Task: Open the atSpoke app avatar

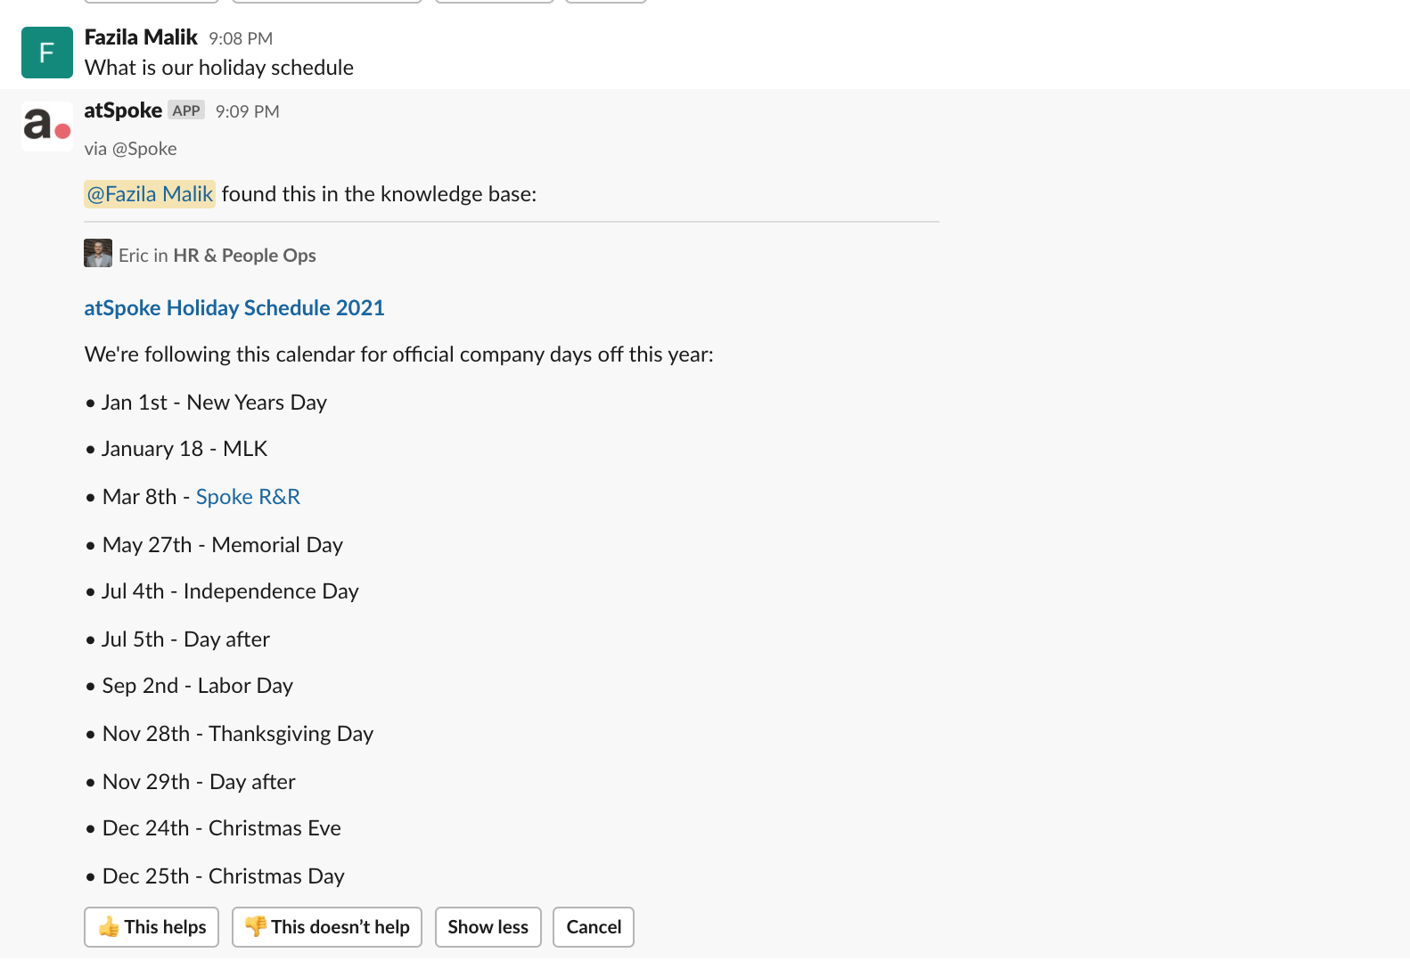Action: pos(47,126)
